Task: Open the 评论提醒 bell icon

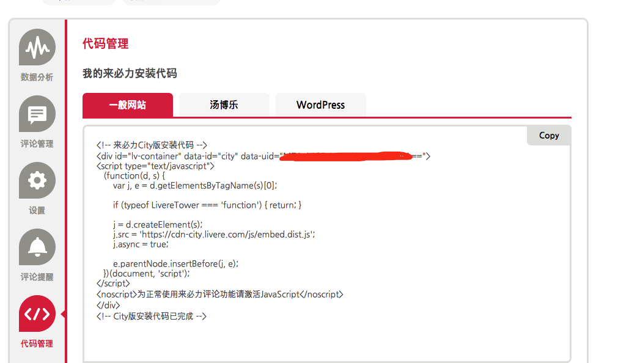Action: coord(37,247)
